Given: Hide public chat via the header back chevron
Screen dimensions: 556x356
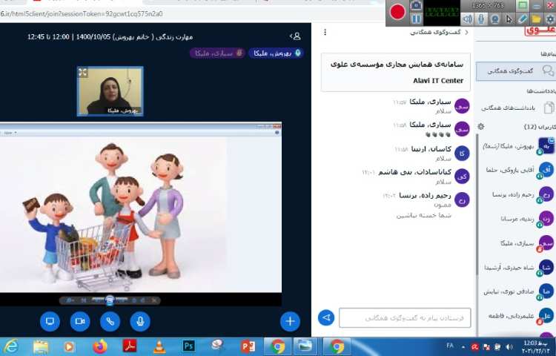Looking at the screenshot, I should pyautogui.click(x=466, y=33).
